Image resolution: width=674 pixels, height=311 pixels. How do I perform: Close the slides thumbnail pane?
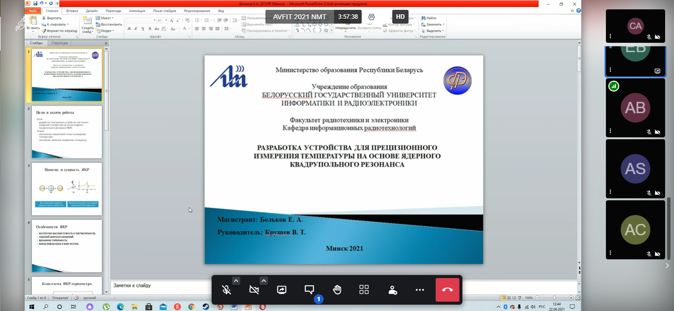[106, 43]
